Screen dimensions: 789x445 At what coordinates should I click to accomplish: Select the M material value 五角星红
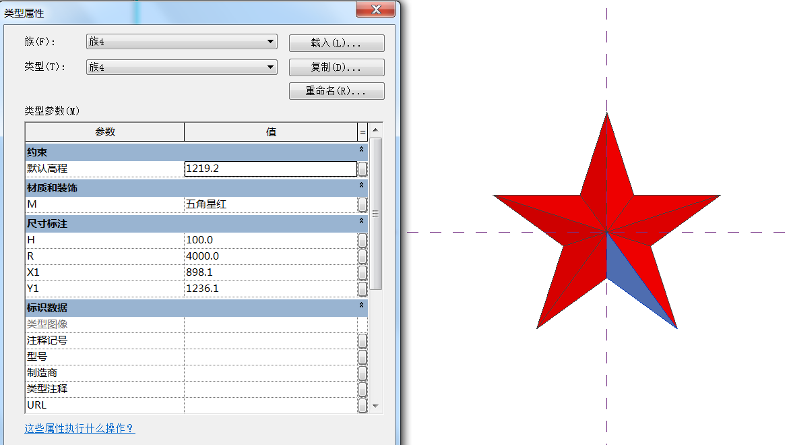[271, 204]
